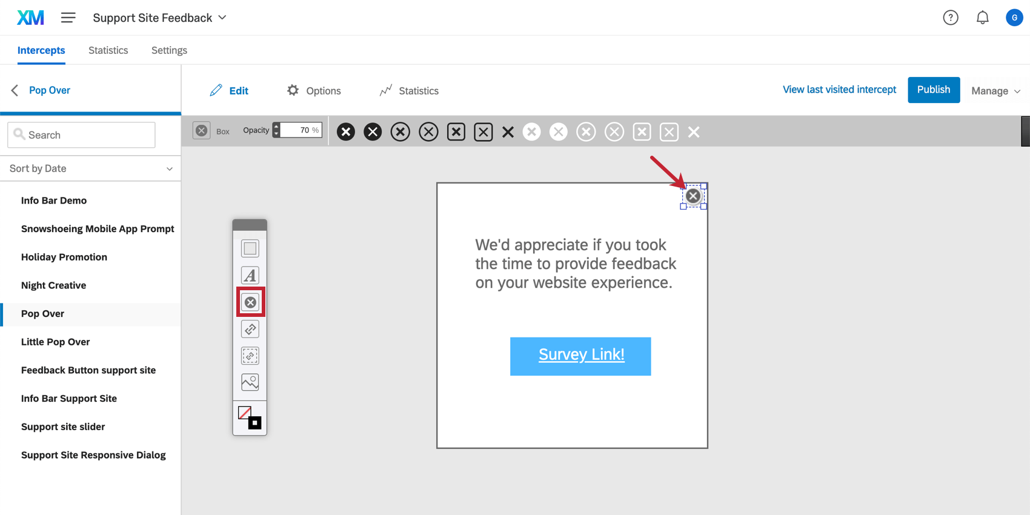The width and height of the screenshot is (1030, 515).
Task: Click the opacity percentage field
Action: pyautogui.click(x=301, y=130)
